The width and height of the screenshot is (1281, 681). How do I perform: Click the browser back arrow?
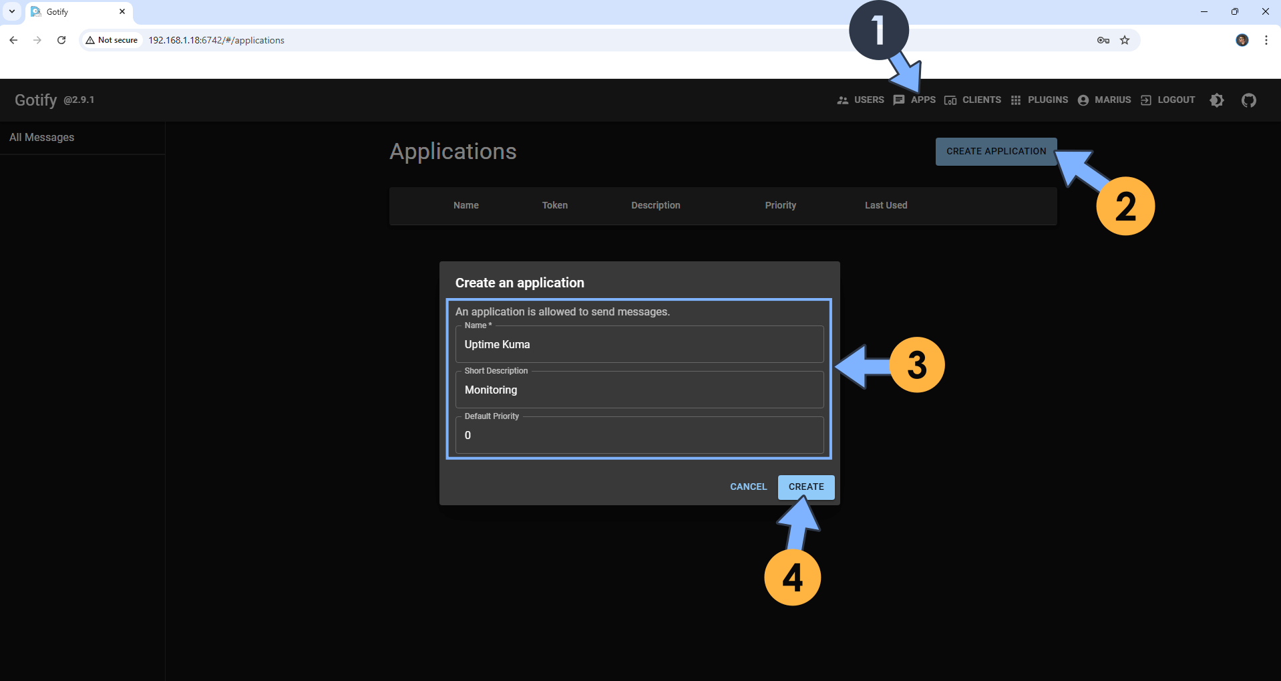coord(13,40)
